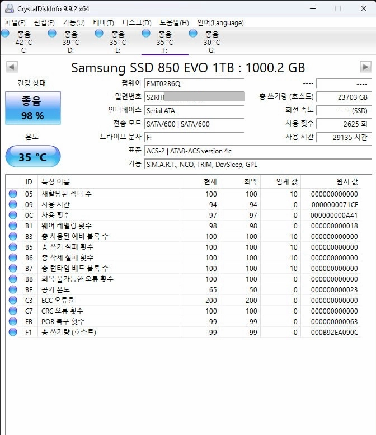Screen dimensions: 376x435
Task: Select drive C: at 42 °C
Action: [24, 42]
